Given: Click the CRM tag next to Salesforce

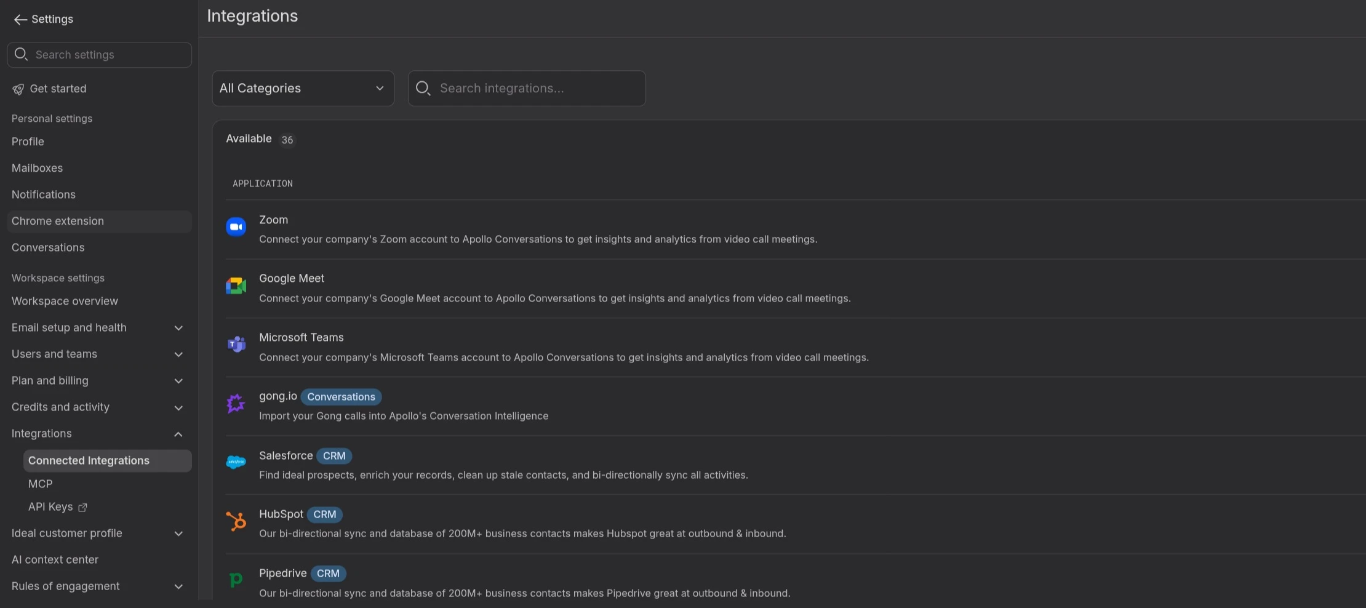Looking at the screenshot, I should pos(334,456).
